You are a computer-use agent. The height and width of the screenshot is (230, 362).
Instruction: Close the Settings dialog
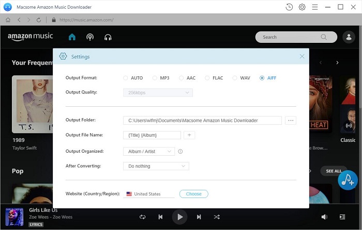(x=302, y=56)
